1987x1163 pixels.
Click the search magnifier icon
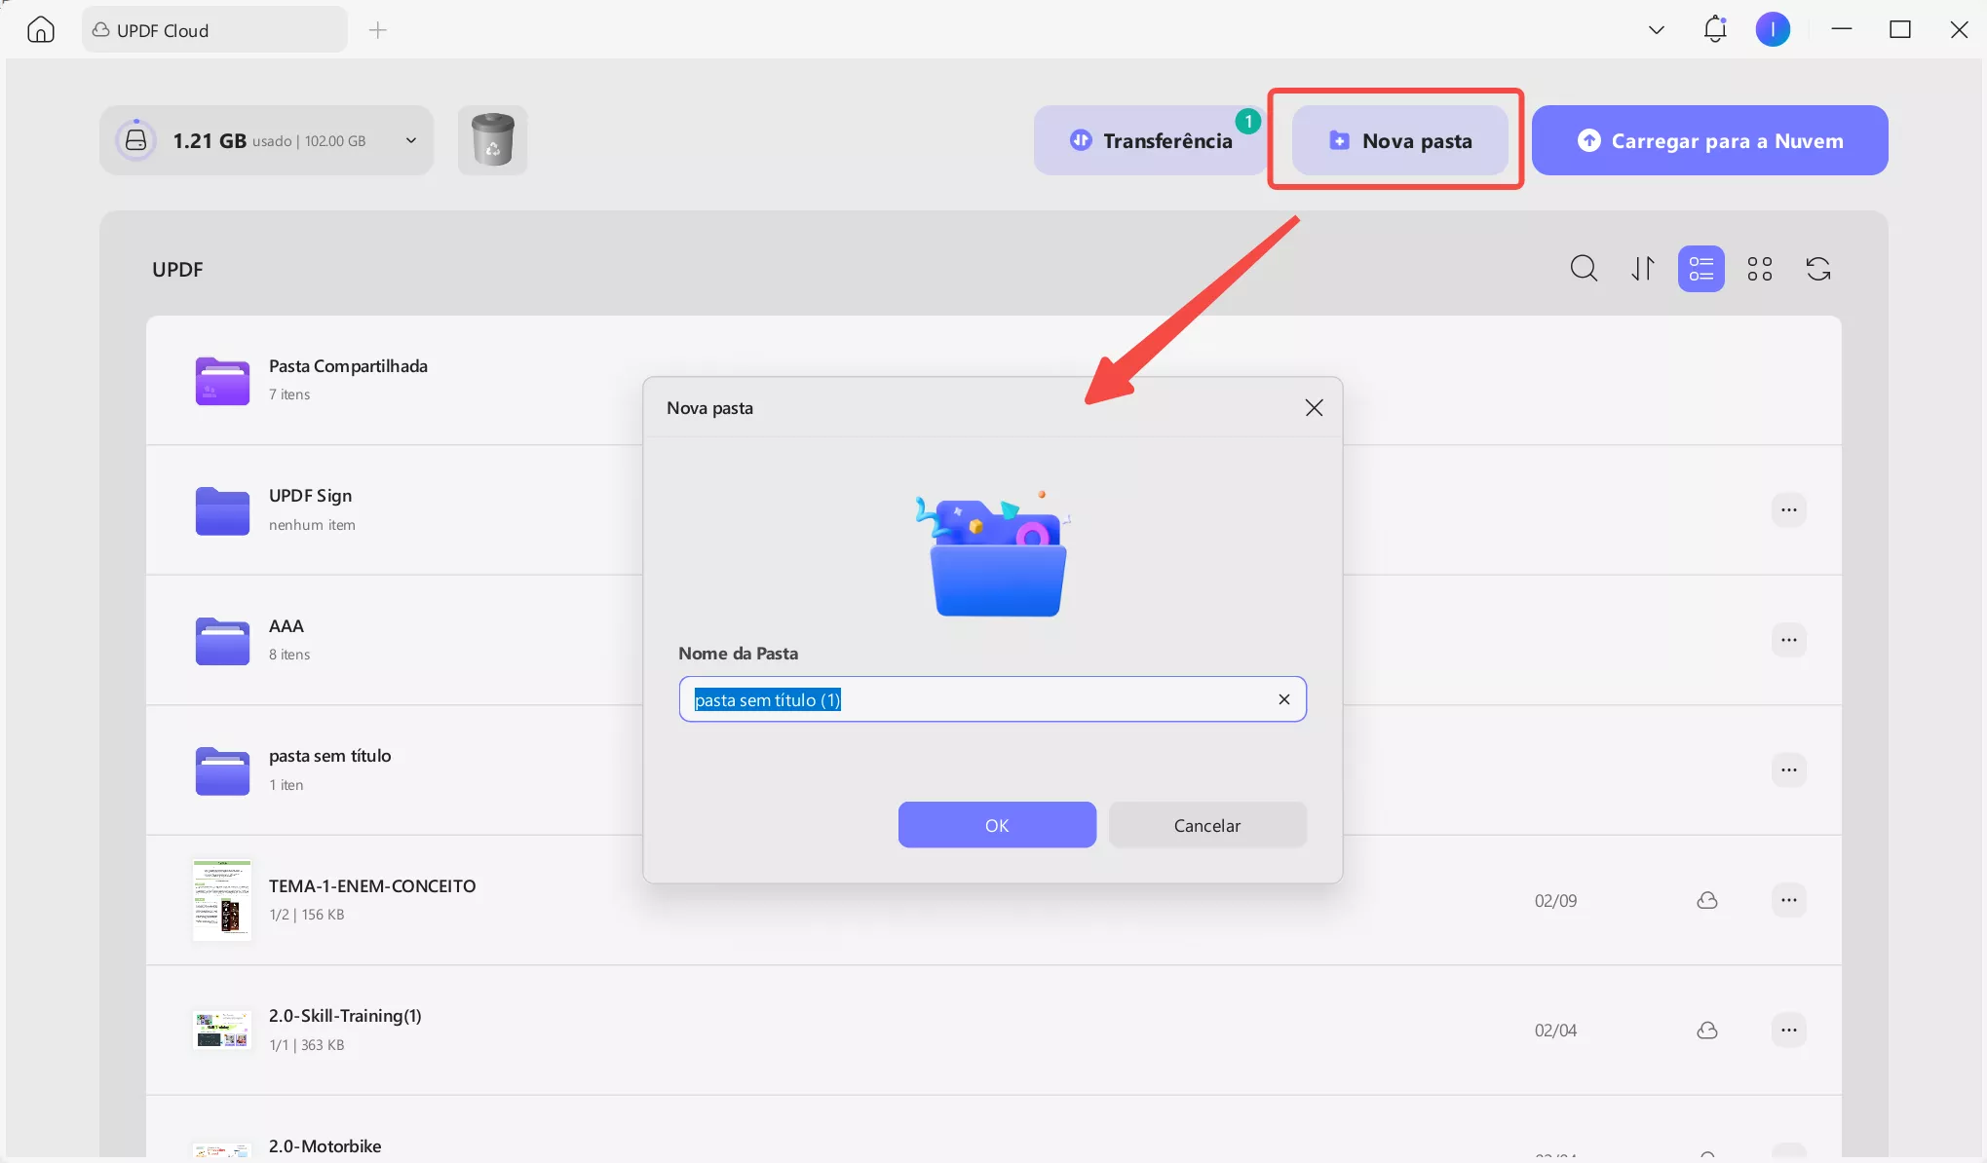pos(1584,268)
